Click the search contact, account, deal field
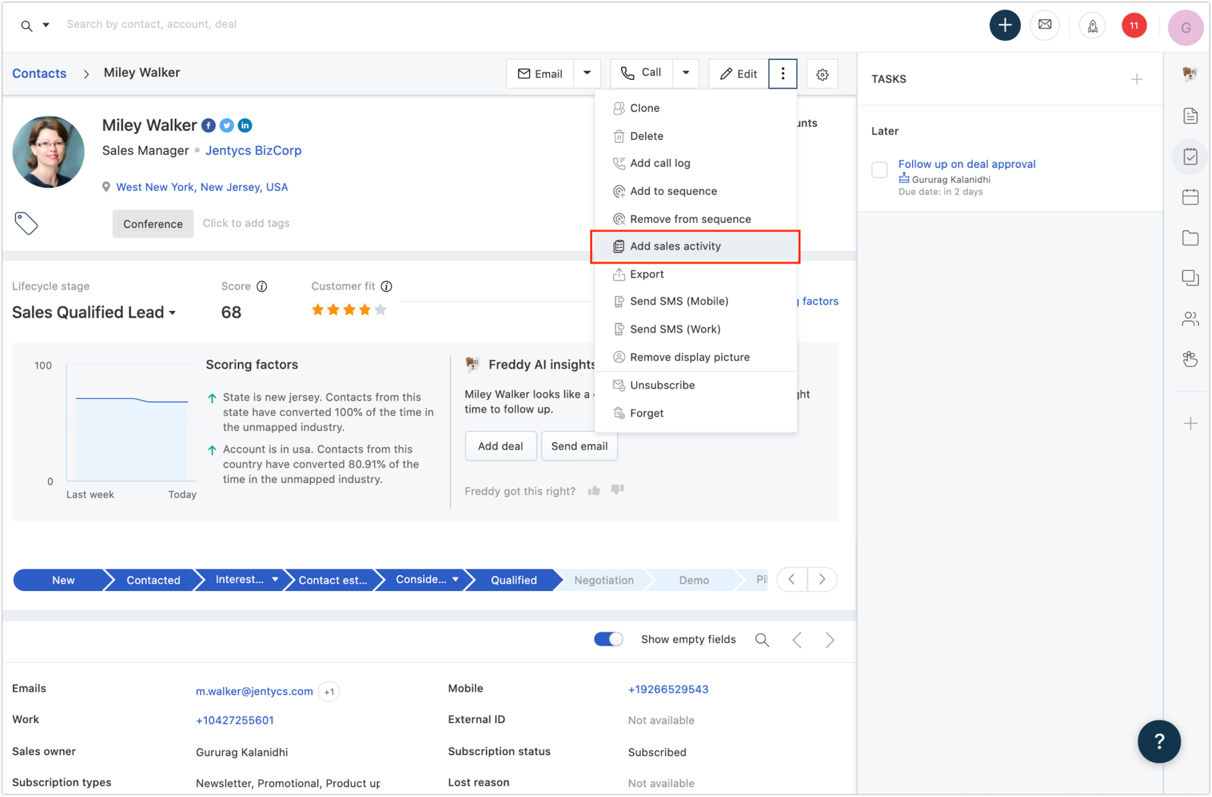Viewport: 1212px width, 797px height. (152, 24)
